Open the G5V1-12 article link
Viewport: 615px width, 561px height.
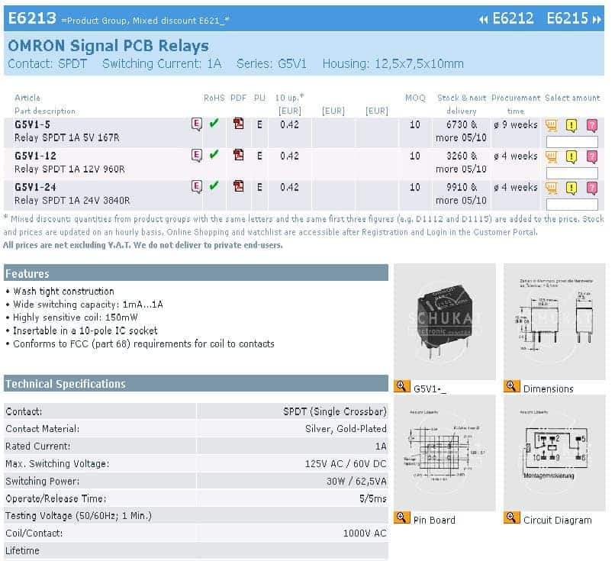35,156
